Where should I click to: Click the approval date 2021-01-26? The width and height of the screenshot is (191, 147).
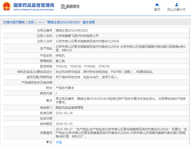click(64, 113)
